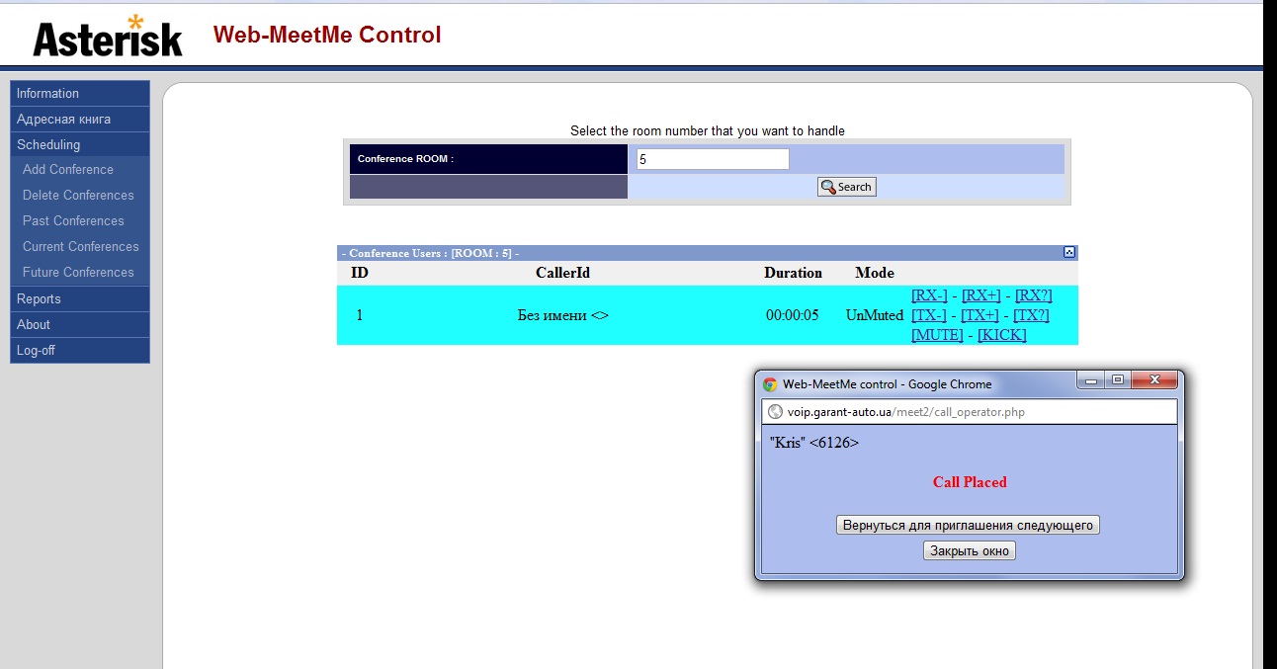Click the Conference ROOM number field
This screenshot has height=669, width=1277.
tap(713, 159)
